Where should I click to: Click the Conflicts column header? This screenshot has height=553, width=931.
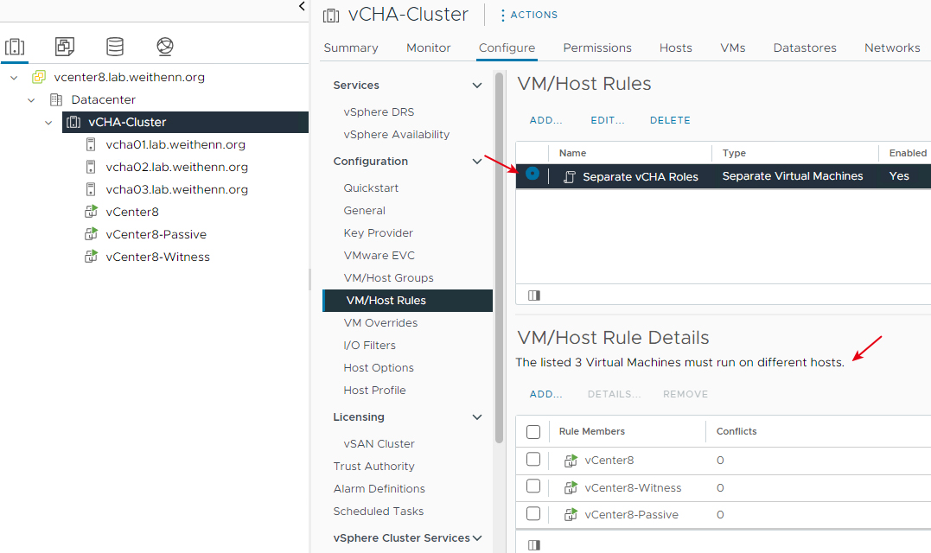[x=737, y=431]
